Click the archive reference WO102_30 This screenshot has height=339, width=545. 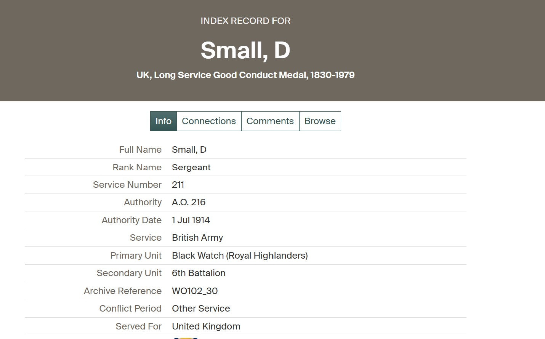pyautogui.click(x=195, y=291)
